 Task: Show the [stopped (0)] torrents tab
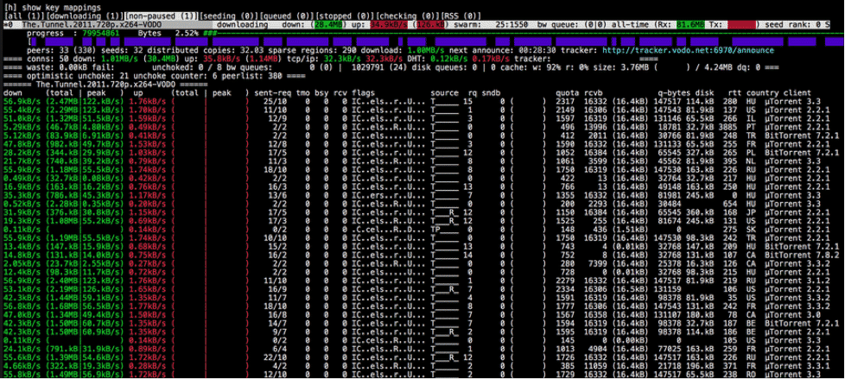pos(345,16)
